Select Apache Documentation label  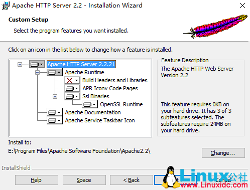[93, 112]
